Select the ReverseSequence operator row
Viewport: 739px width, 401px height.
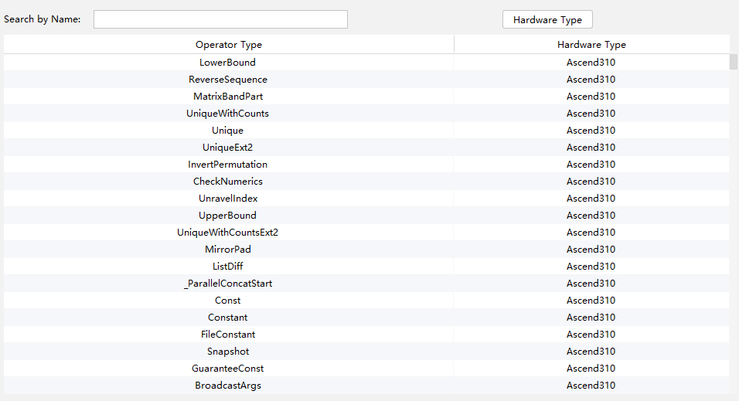click(366, 79)
